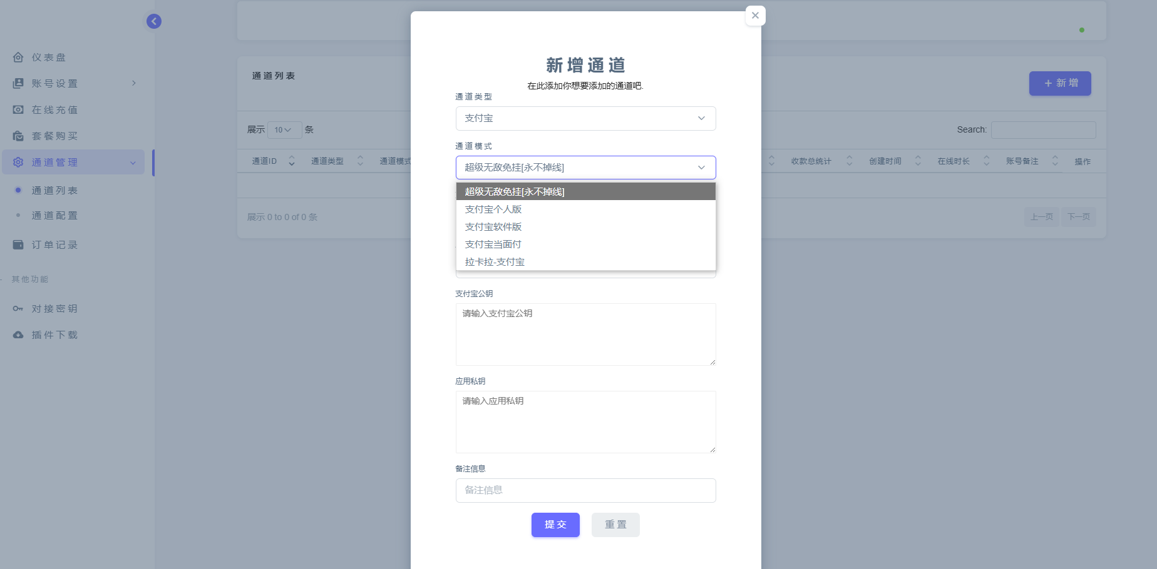Click the Search input field

[x=1043, y=129]
